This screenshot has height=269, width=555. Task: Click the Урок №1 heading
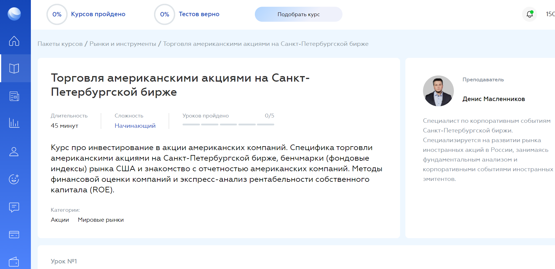pyautogui.click(x=64, y=261)
